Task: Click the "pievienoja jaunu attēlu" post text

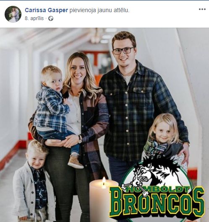Action: pyautogui.click(x=99, y=10)
